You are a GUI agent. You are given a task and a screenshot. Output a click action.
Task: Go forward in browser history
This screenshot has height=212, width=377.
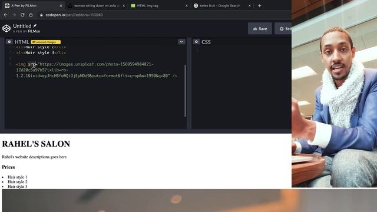point(14,15)
